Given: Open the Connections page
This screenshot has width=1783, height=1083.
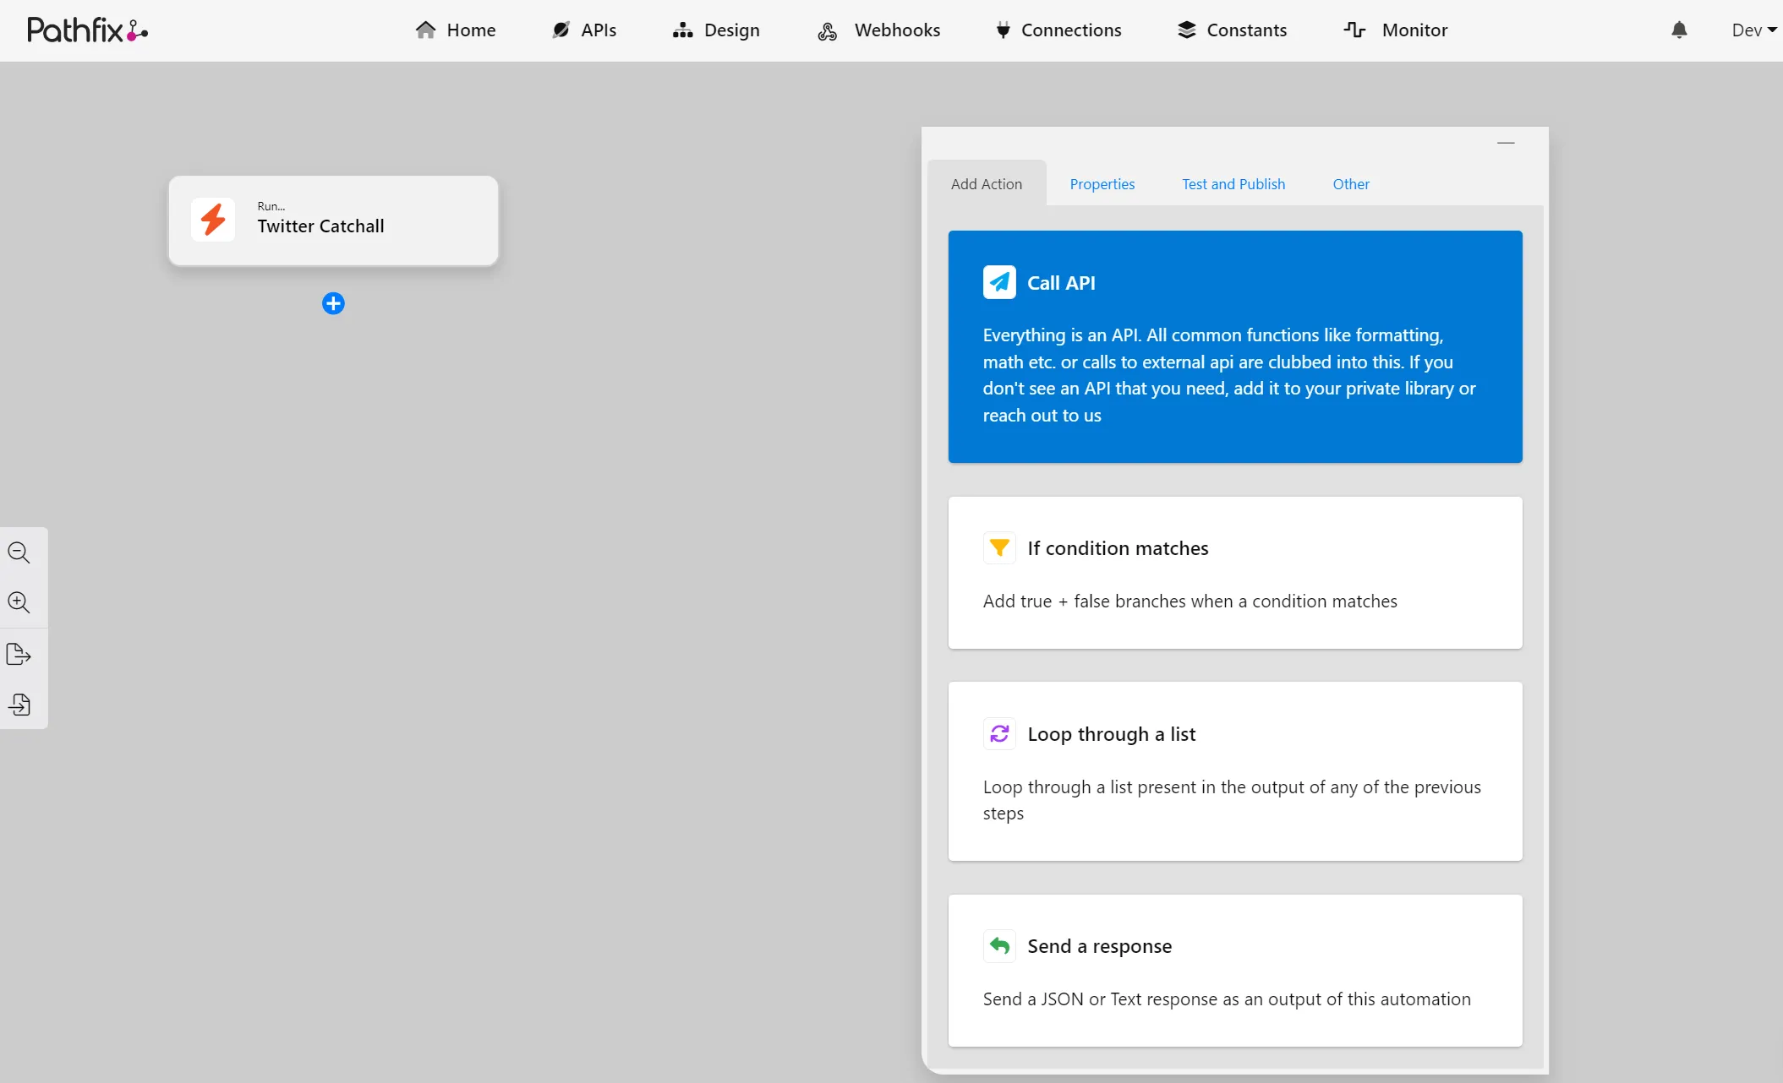Looking at the screenshot, I should (1058, 30).
